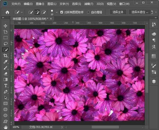Uncheck 对所有图层取样 checkbox
Image resolution: width=159 pixels, height=130 pixels.
62,12
